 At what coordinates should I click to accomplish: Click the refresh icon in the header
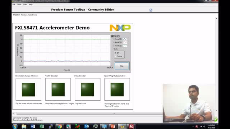[x=151, y=10]
